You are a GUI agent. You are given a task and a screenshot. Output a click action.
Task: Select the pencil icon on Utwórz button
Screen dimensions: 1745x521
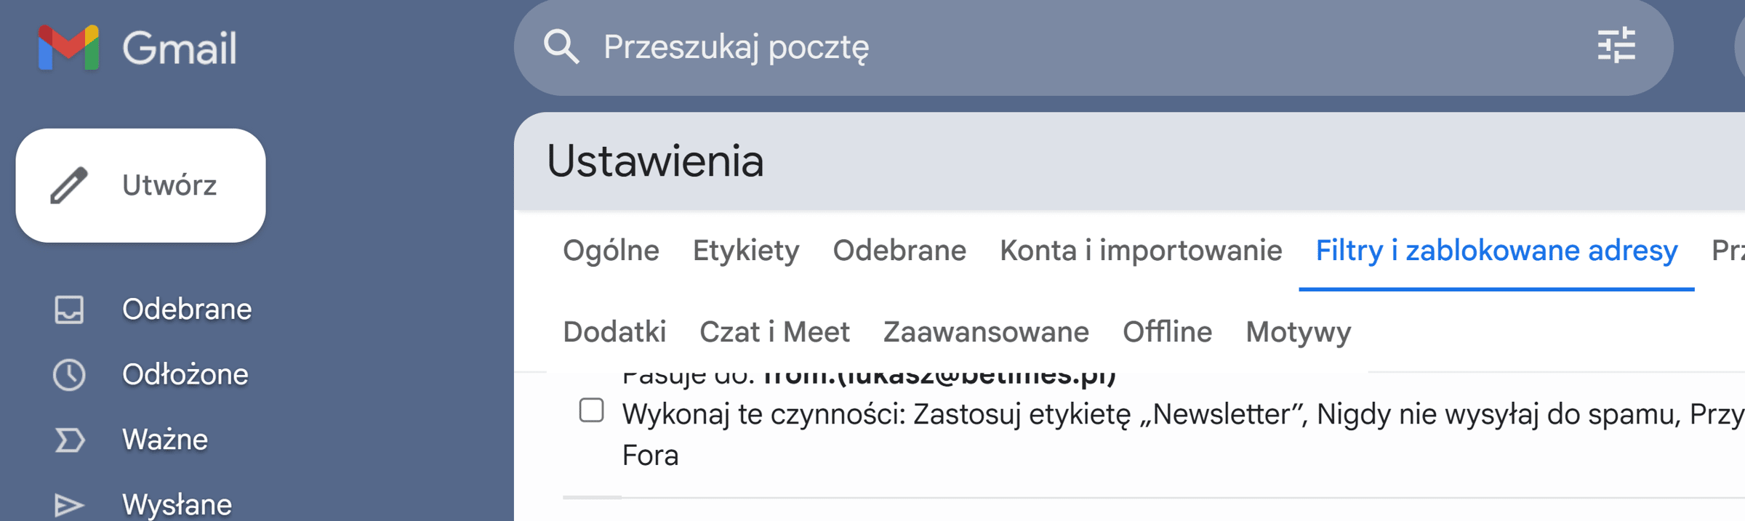(x=69, y=185)
